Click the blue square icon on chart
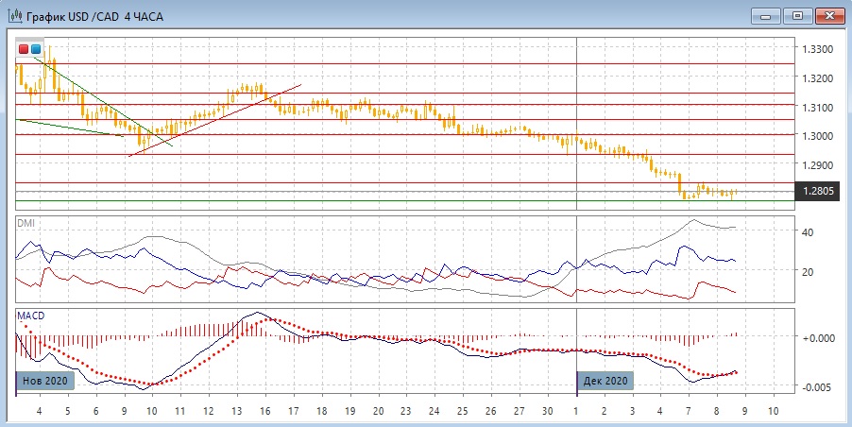The height and width of the screenshot is (427, 852). click(36, 48)
